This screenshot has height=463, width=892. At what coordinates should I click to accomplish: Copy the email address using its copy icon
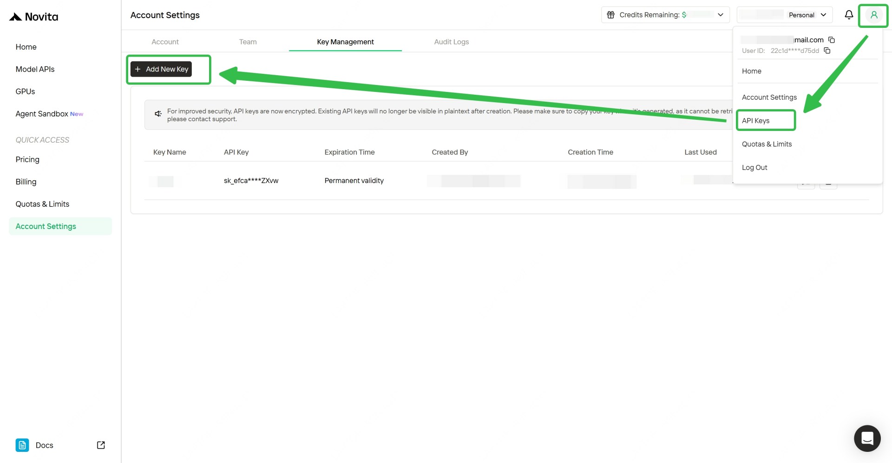[832, 39]
